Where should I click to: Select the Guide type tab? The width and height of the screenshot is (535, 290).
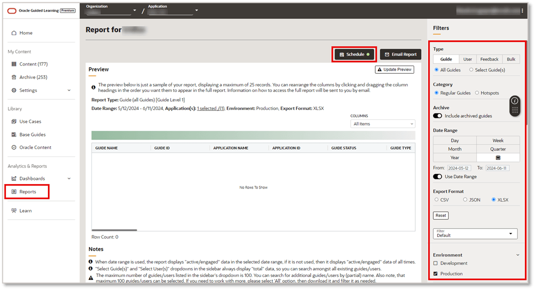446,59
